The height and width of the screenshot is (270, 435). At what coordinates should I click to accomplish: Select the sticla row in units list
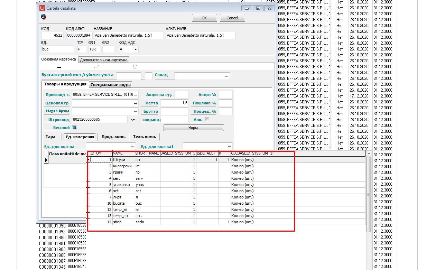228,222
